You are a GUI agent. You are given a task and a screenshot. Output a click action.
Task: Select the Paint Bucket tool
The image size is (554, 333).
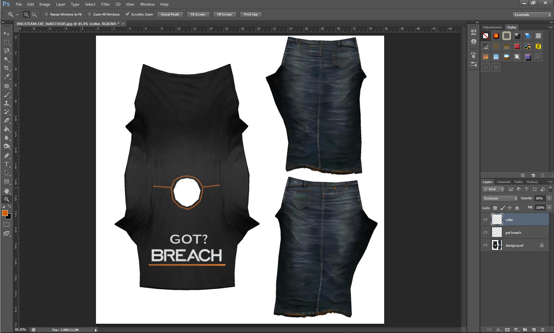point(7,129)
